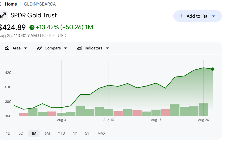The height and width of the screenshot is (142, 229).
Task: Click the Indicators chart icon
Action: 79,48
